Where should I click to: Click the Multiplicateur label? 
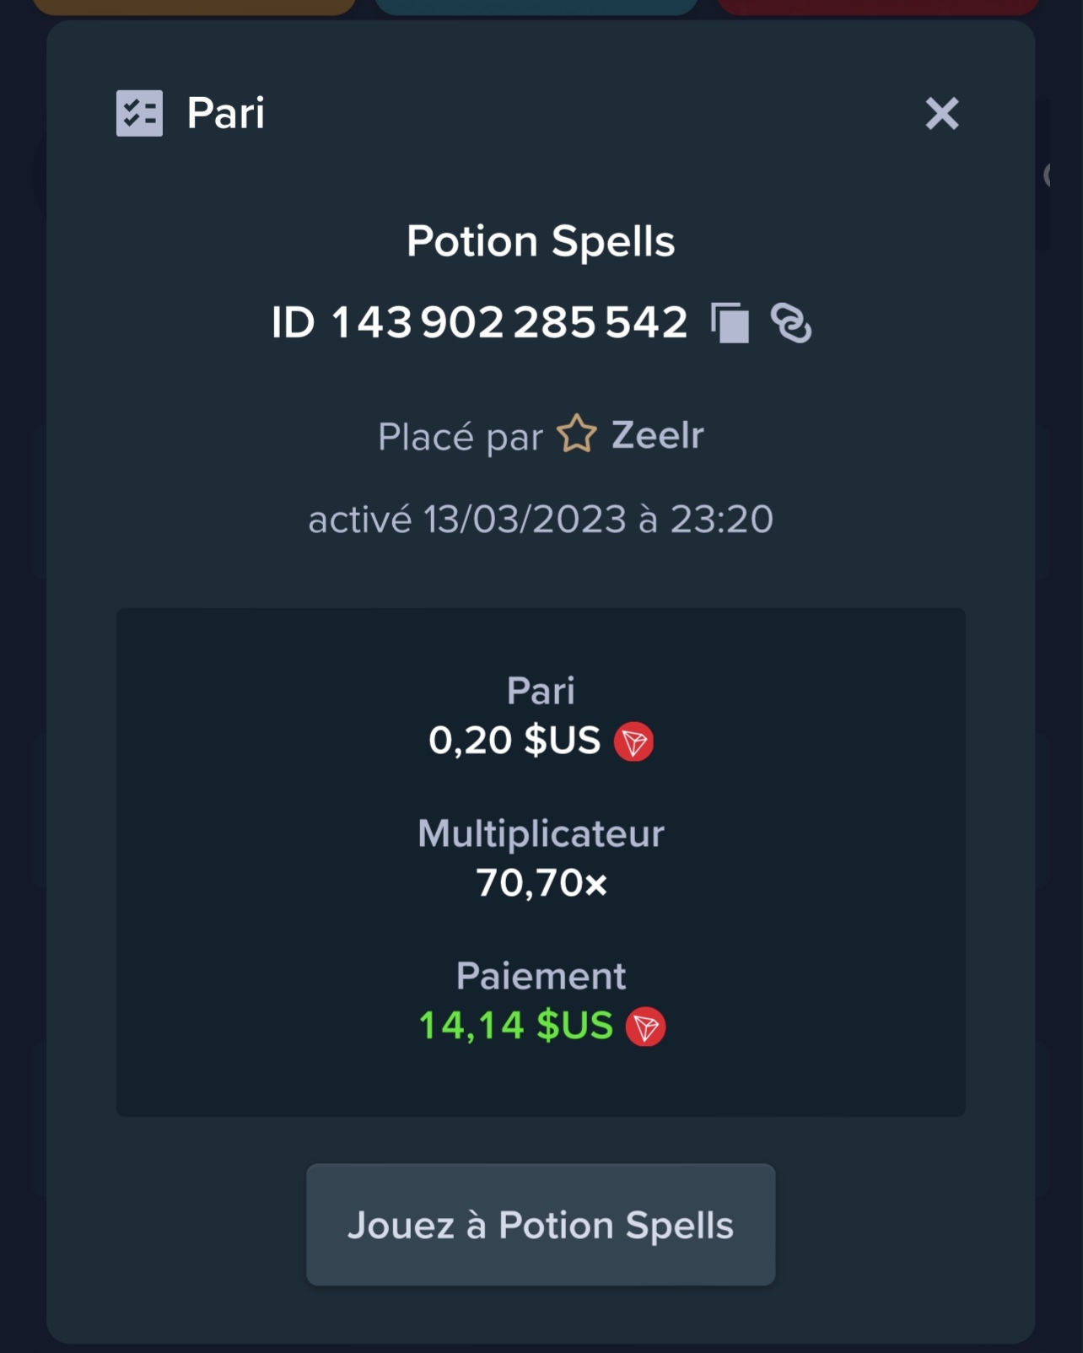pyautogui.click(x=541, y=833)
